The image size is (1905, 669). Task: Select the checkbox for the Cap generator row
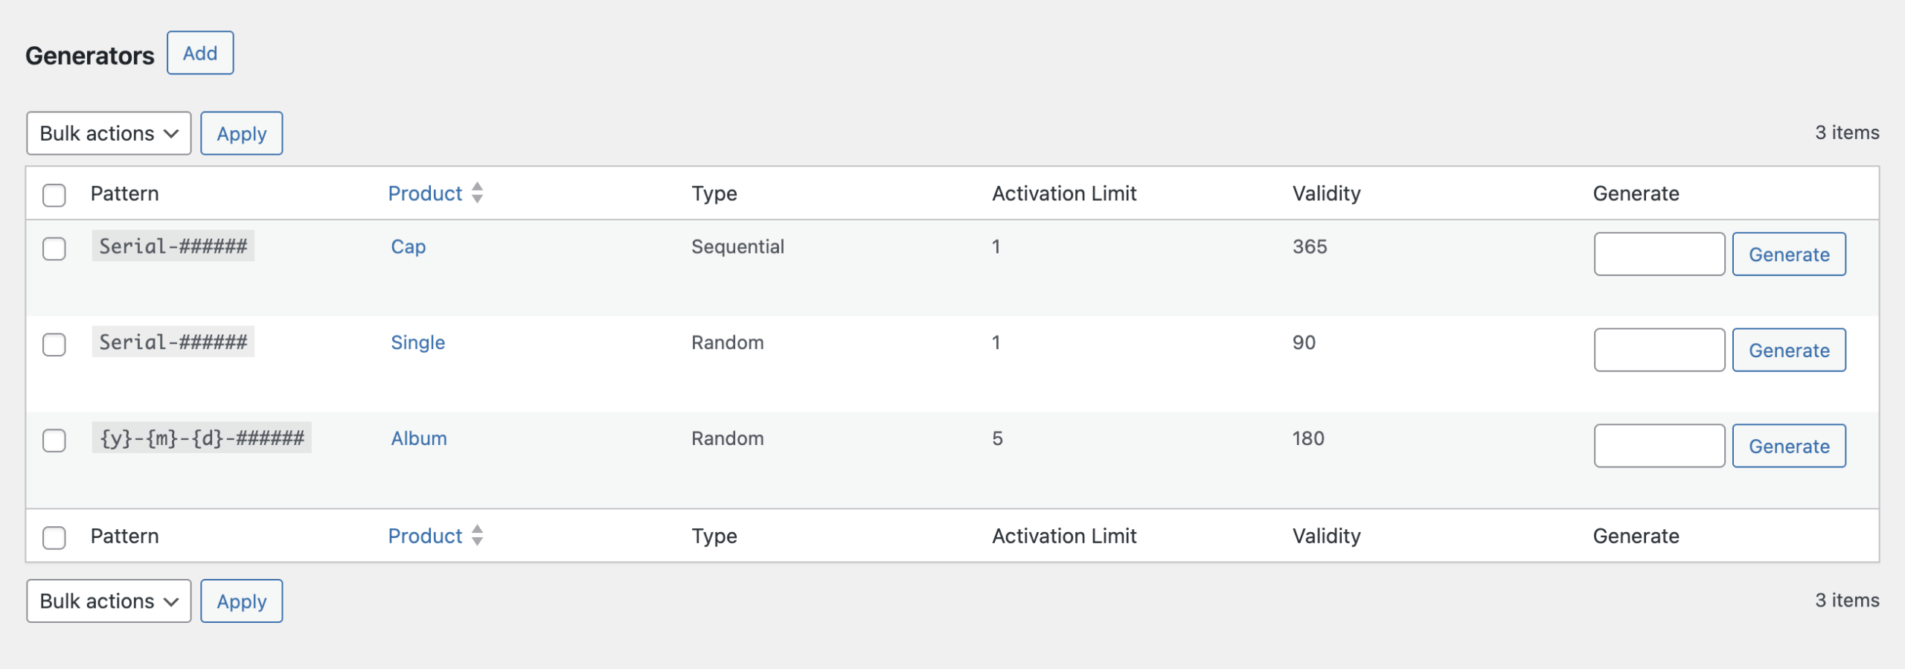[54, 248]
